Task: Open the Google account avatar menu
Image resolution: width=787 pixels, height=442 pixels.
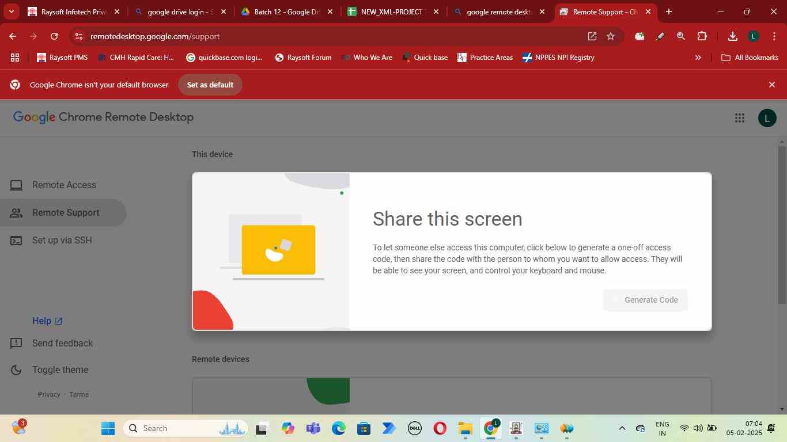Action: click(x=767, y=118)
